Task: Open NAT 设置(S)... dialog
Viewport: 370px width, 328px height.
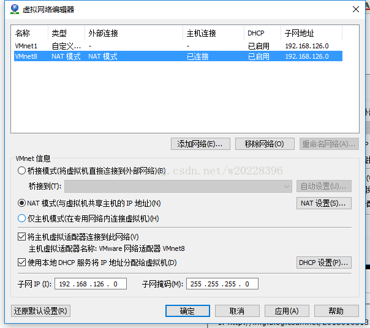Action: (323, 203)
